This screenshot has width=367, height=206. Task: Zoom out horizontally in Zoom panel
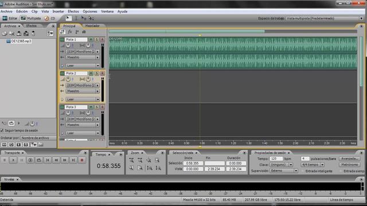140,160
